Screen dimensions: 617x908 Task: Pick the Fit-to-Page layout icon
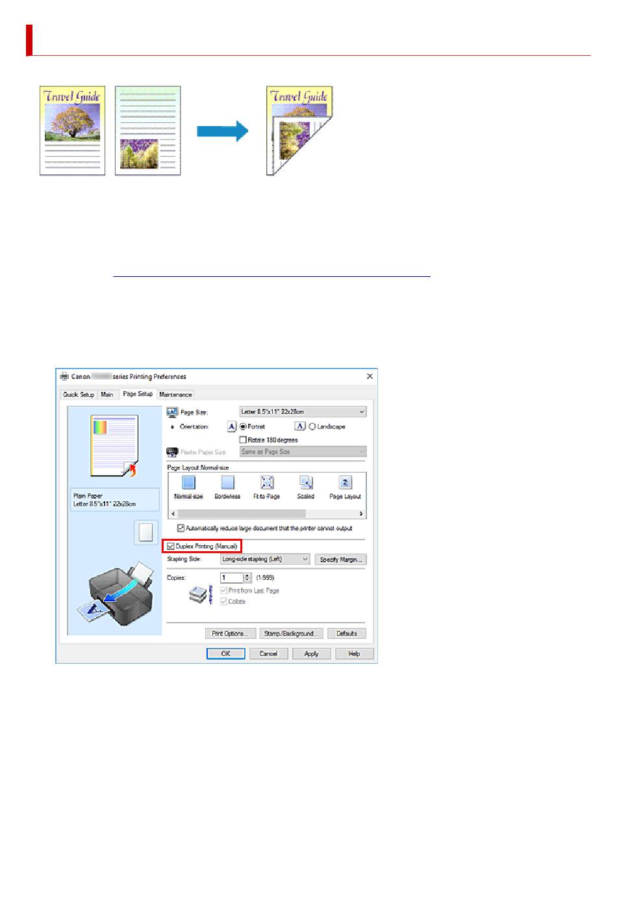(x=267, y=483)
